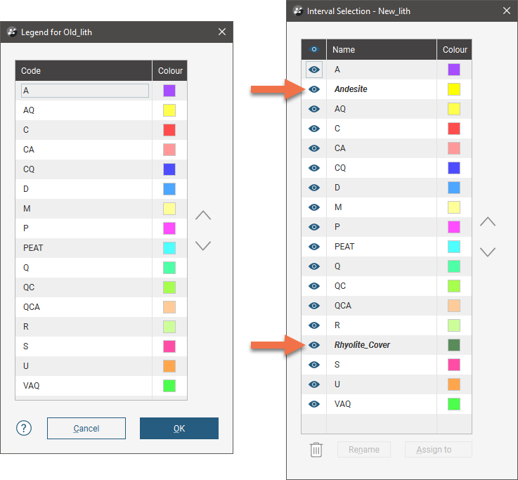Move legend code up with arrow
Image resolution: width=518 pixels, height=480 pixels.
pyautogui.click(x=202, y=216)
